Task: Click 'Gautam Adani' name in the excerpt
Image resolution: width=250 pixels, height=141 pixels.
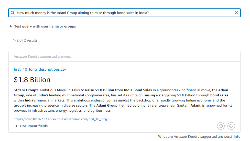Action: click(188, 105)
